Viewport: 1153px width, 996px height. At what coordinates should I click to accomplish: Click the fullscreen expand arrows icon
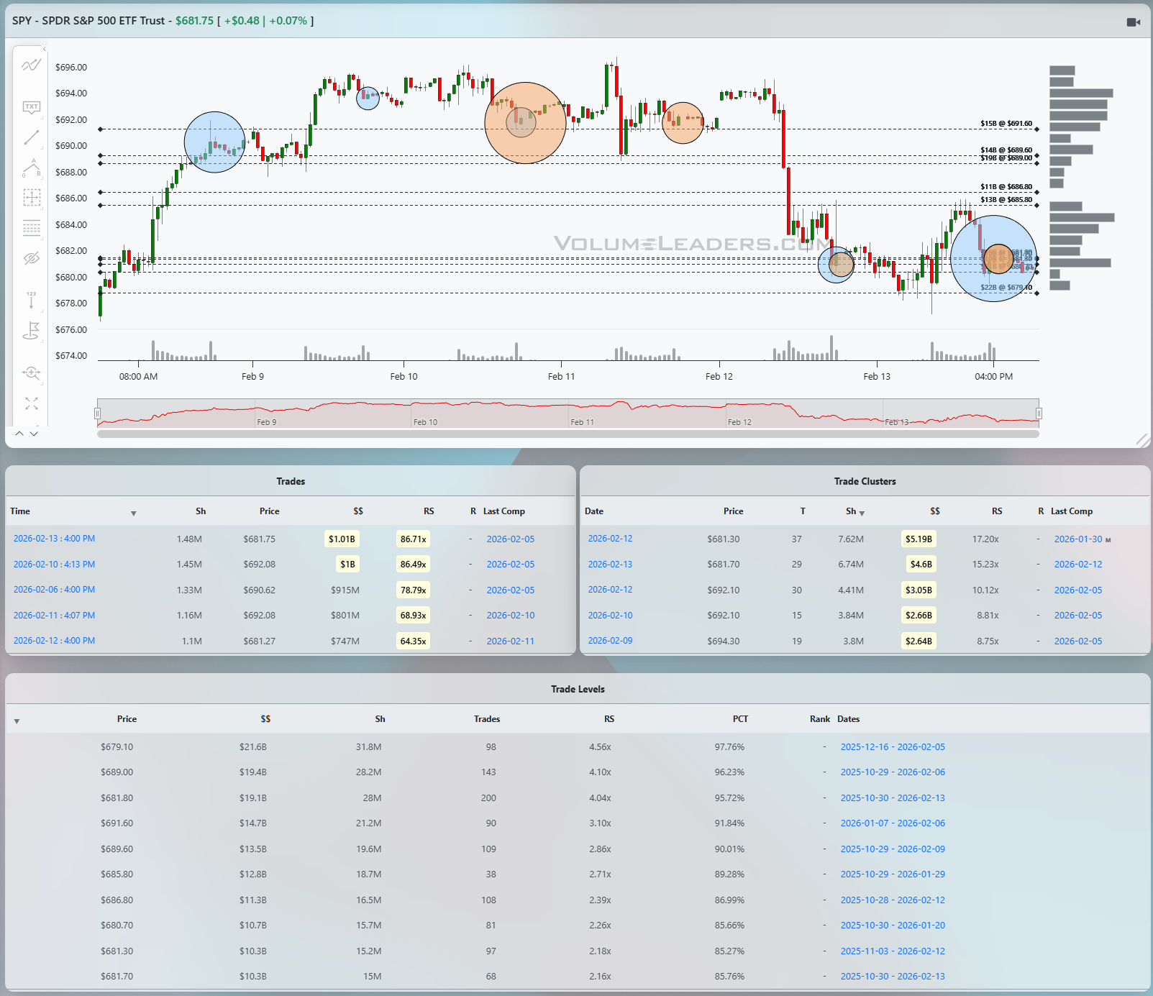31,403
